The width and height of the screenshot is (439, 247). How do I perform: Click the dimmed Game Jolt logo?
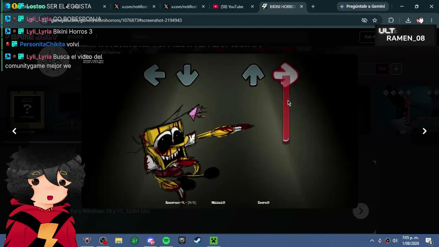point(32,37)
